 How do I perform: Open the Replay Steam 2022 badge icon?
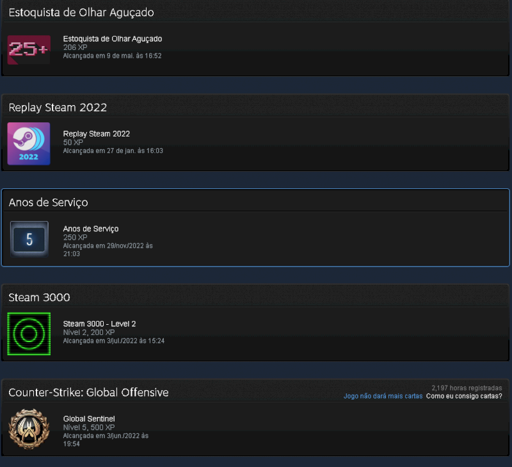pyautogui.click(x=29, y=143)
